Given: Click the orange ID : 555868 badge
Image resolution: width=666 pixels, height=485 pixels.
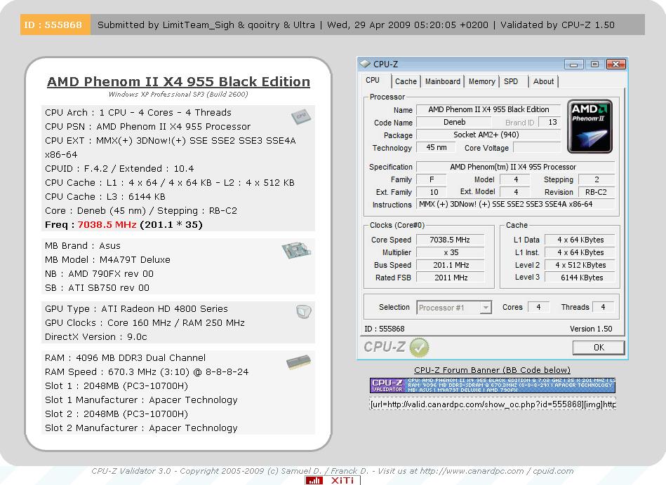Looking at the screenshot, I should (55, 25).
